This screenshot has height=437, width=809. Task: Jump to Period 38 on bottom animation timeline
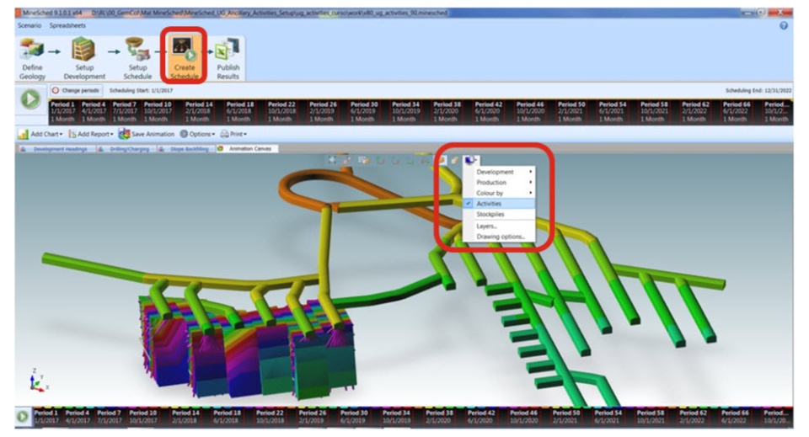pyautogui.click(x=439, y=417)
